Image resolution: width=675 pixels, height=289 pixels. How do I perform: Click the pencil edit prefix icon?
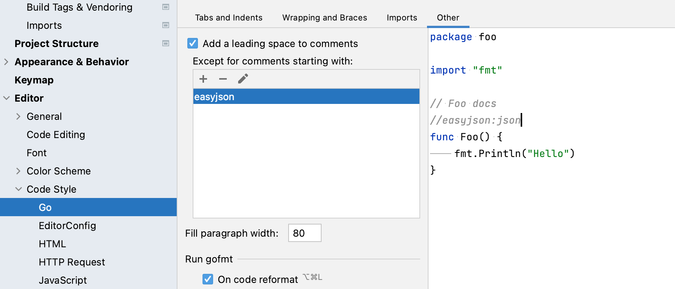(x=243, y=79)
